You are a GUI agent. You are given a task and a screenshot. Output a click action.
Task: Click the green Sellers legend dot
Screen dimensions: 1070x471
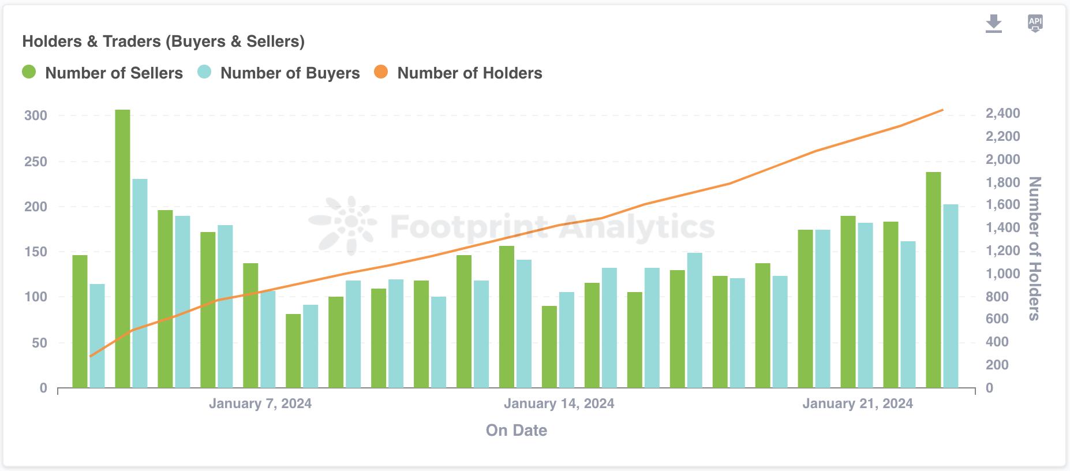coord(29,72)
